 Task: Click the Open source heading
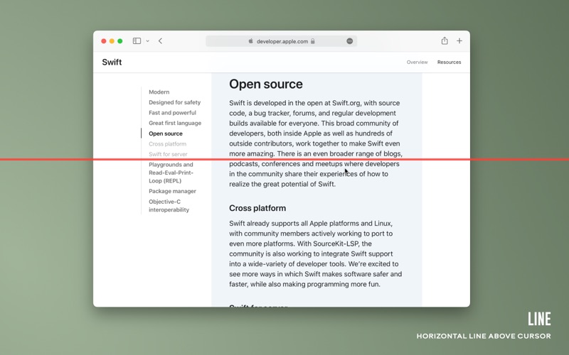coord(265,84)
